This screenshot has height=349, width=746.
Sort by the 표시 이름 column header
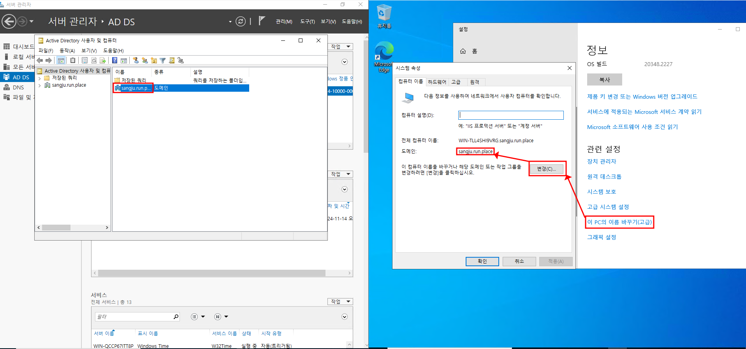point(148,333)
